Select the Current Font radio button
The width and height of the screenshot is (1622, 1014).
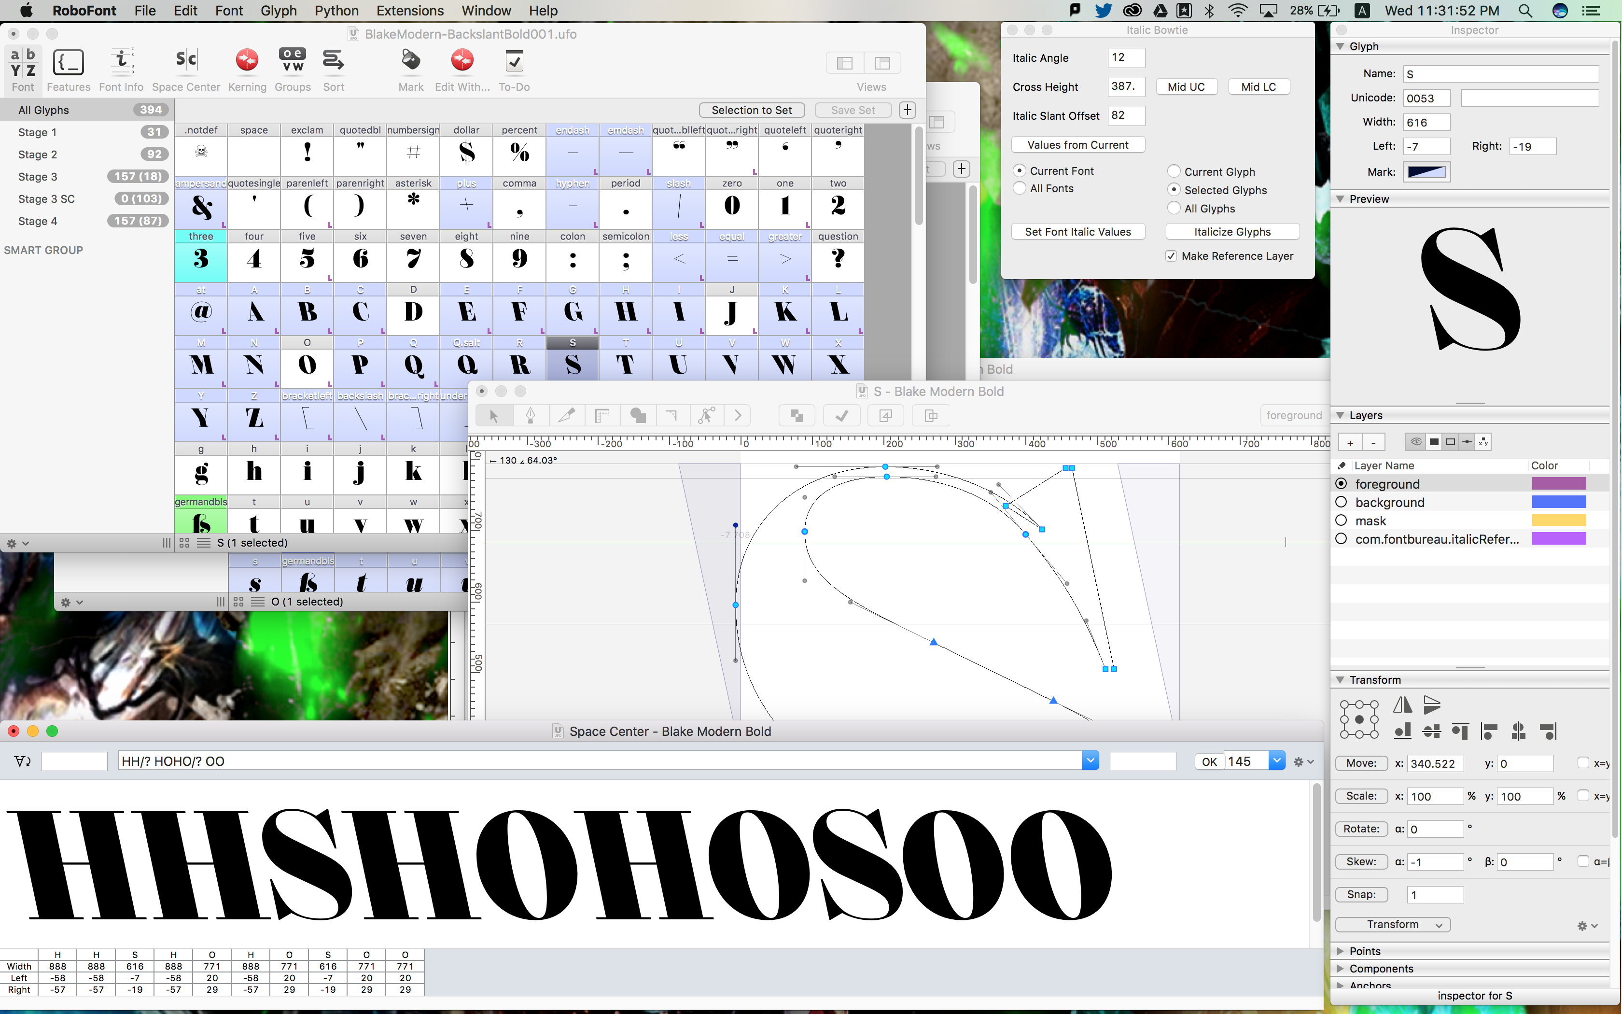coord(1020,171)
